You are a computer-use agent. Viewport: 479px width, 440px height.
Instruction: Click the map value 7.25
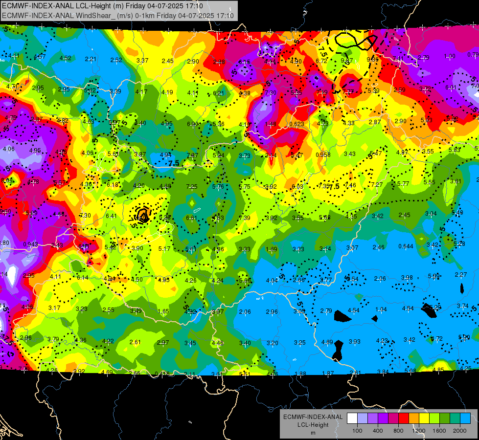[x=192, y=187]
